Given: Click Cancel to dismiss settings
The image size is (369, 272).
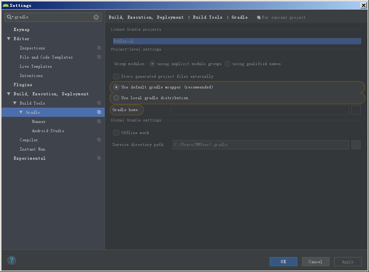Looking at the screenshot, I should (315, 262).
